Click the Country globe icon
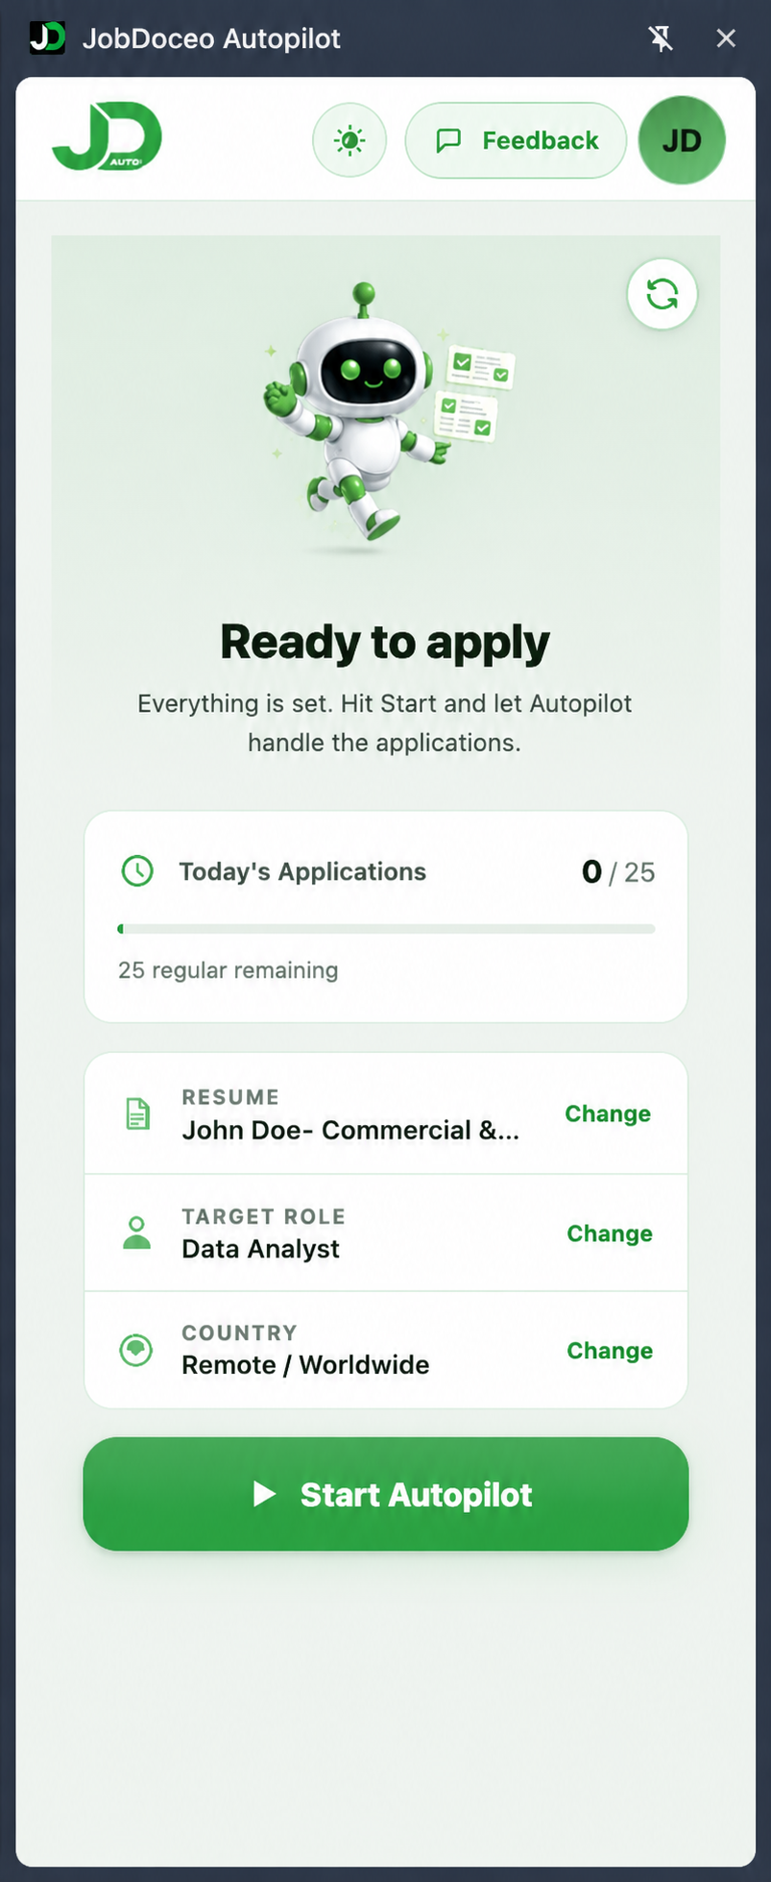 pos(136,1350)
